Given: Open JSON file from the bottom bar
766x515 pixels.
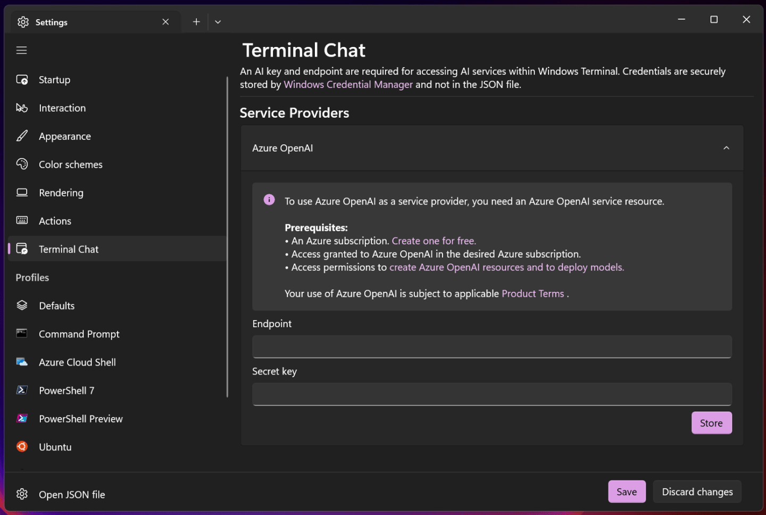Looking at the screenshot, I should point(71,494).
